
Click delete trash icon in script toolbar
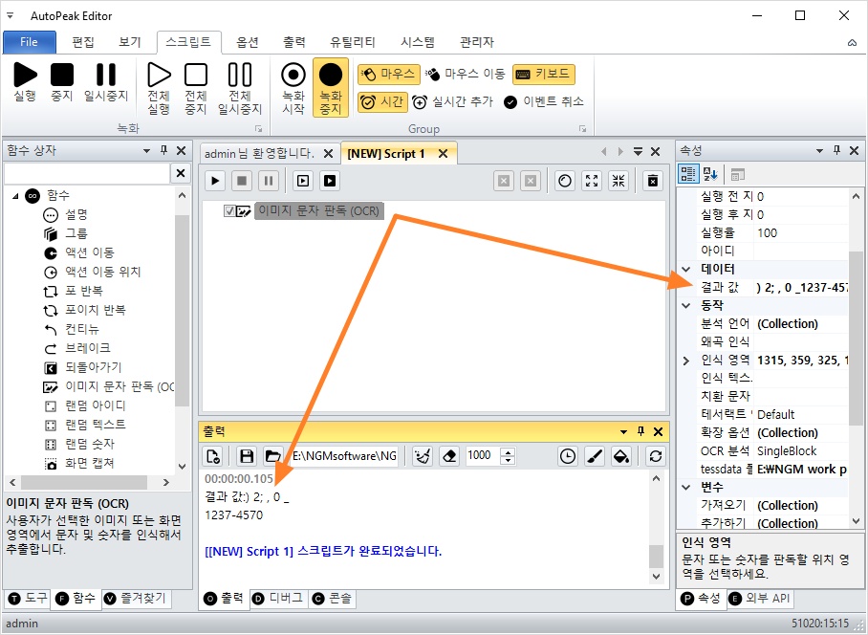pyautogui.click(x=653, y=181)
